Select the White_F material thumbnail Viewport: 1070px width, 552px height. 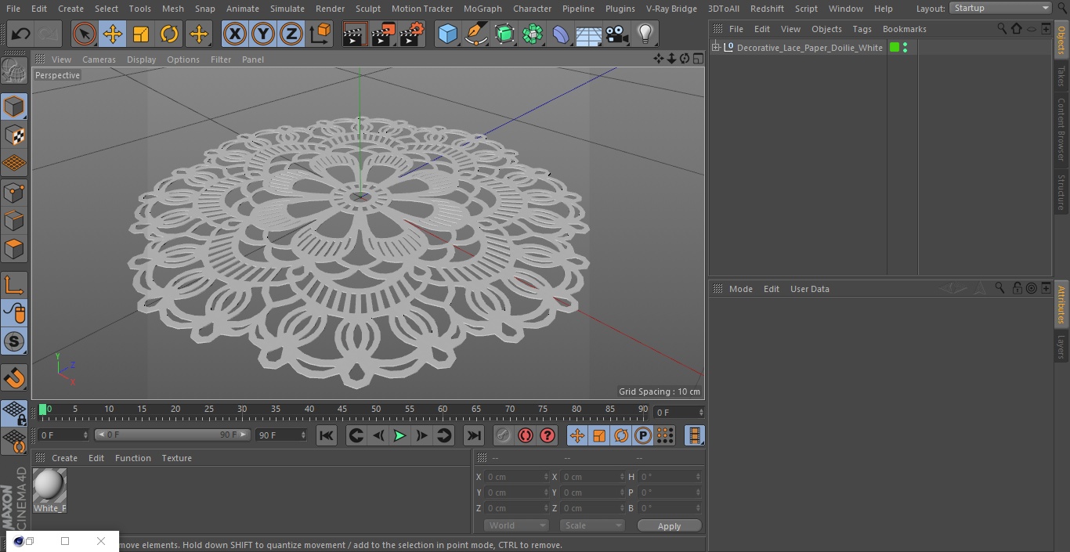point(49,486)
